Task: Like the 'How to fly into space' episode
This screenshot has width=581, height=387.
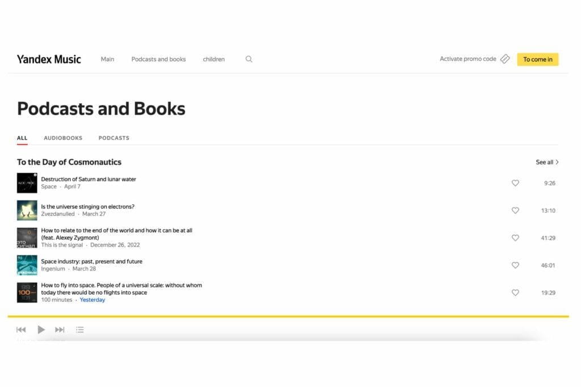Action: point(515,292)
